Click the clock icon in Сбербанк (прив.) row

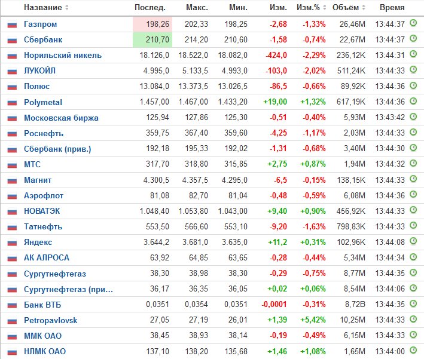coord(413,148)
